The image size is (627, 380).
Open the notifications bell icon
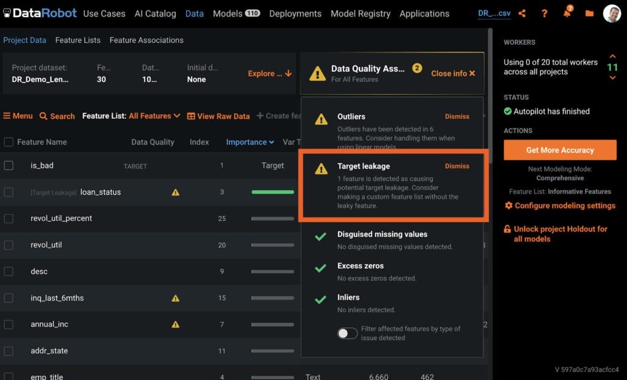568,12
